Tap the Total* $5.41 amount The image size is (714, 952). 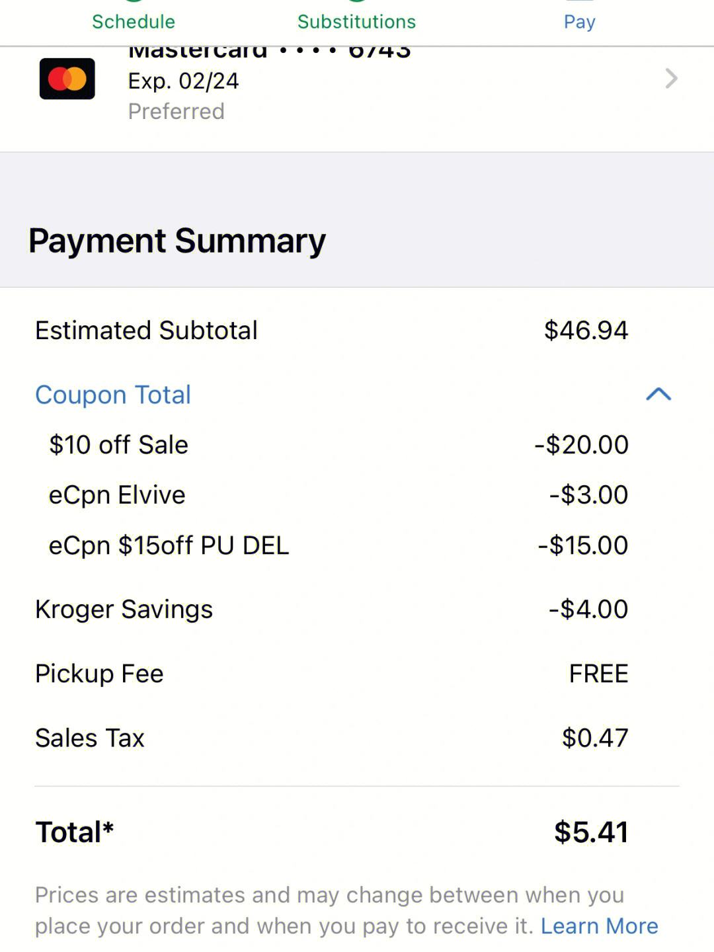(x=591, y=832)
